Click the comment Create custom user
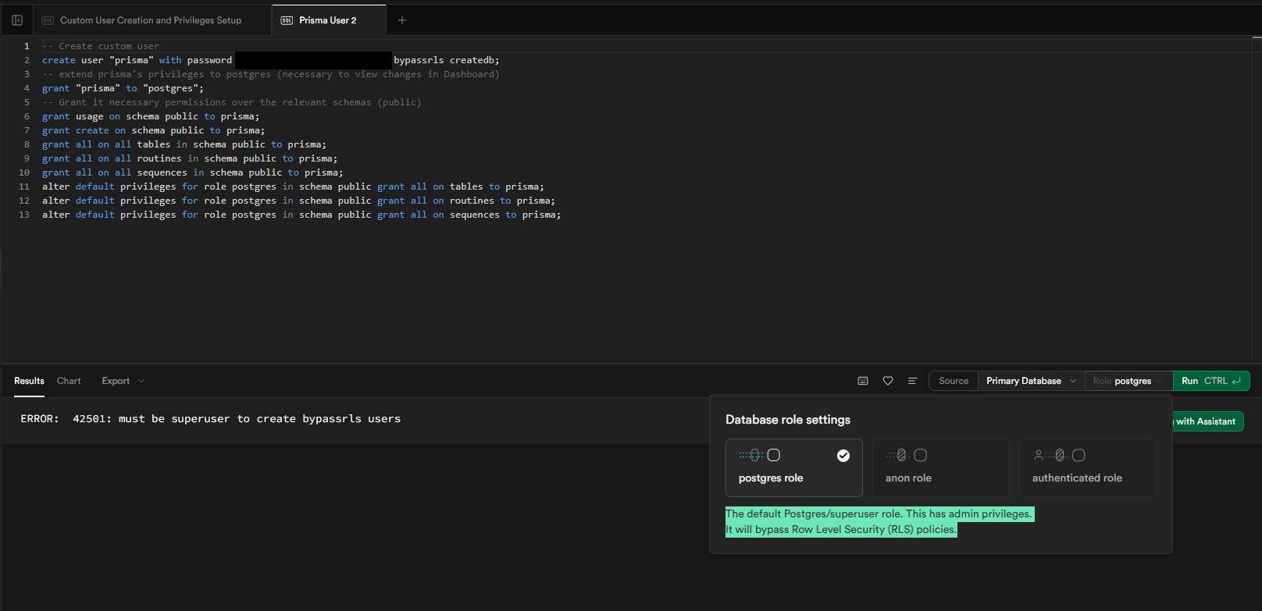 tap(101, 46)
